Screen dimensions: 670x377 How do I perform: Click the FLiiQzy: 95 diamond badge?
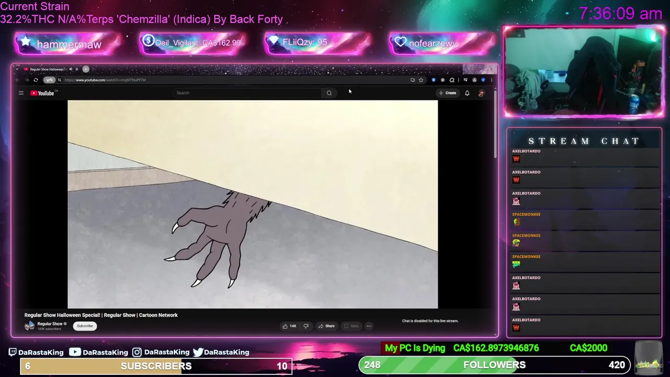tap(318, 43)
